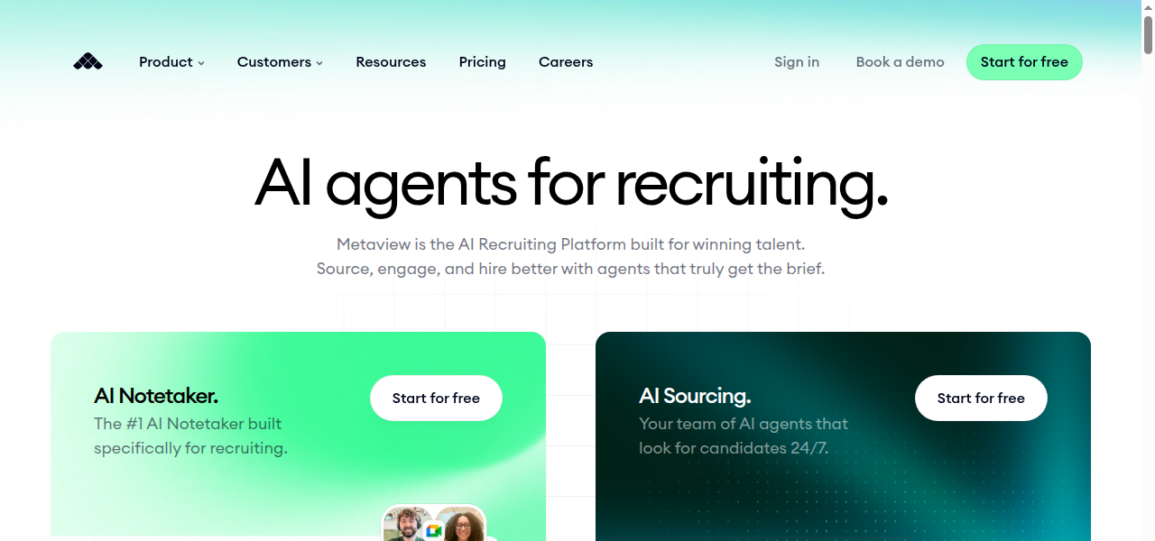Visit the Careers page
Viewport: 1155px width, 541px height.
566,62
